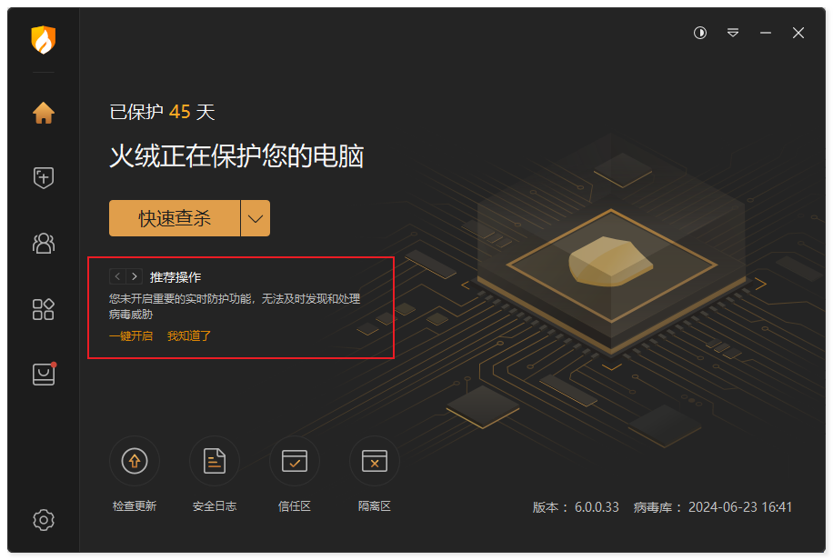This screenshot has width=833, height=560.
Task: Open the security tools grid icon
Action: point(44,309)
